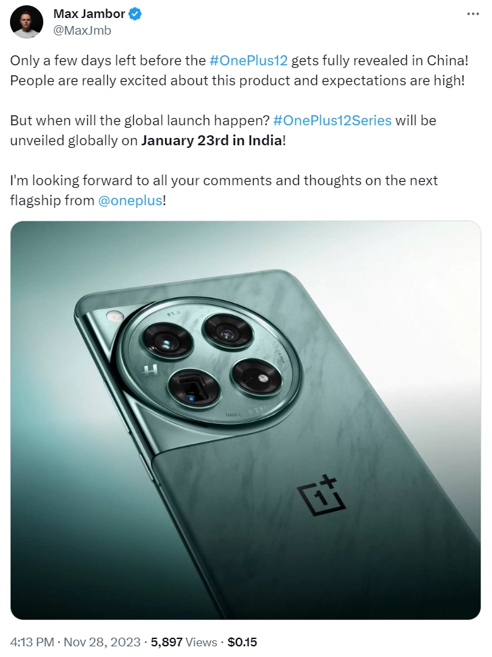The height and width of the screenshot is (657, 492).
Task: Click the LED flash beside the camera ring
Action: tap(113, 316)
